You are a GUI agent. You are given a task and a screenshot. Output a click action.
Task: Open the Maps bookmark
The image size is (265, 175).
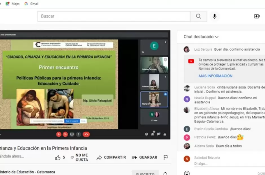(13, 4)
